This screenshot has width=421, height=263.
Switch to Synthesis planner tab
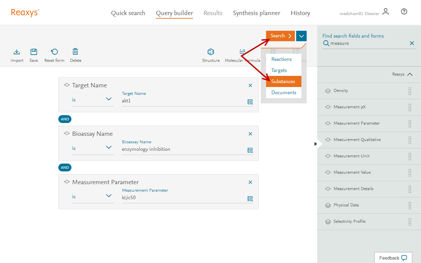257,13
